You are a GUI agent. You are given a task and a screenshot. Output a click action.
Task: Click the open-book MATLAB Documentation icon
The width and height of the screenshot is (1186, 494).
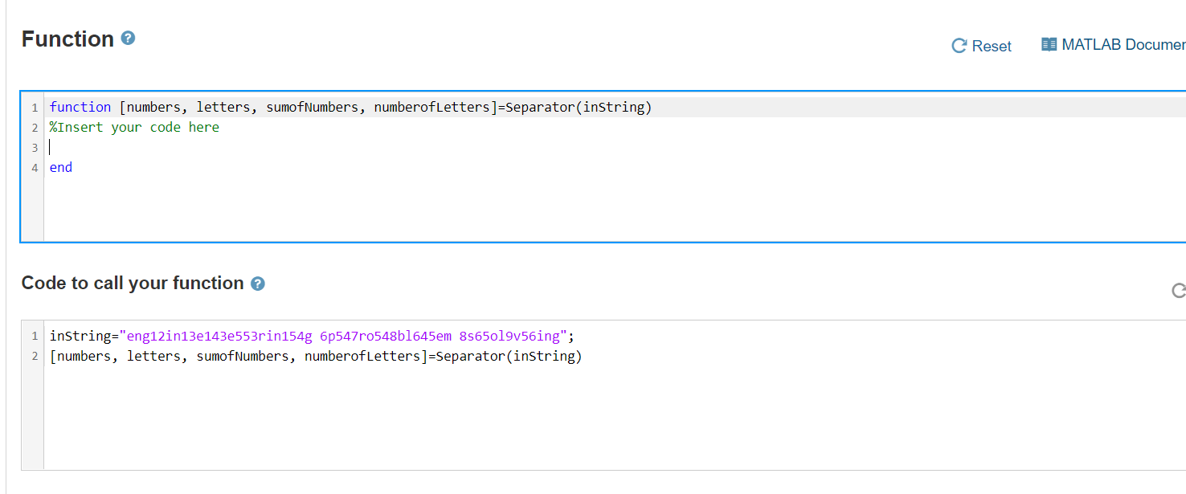pos(1049,44)
